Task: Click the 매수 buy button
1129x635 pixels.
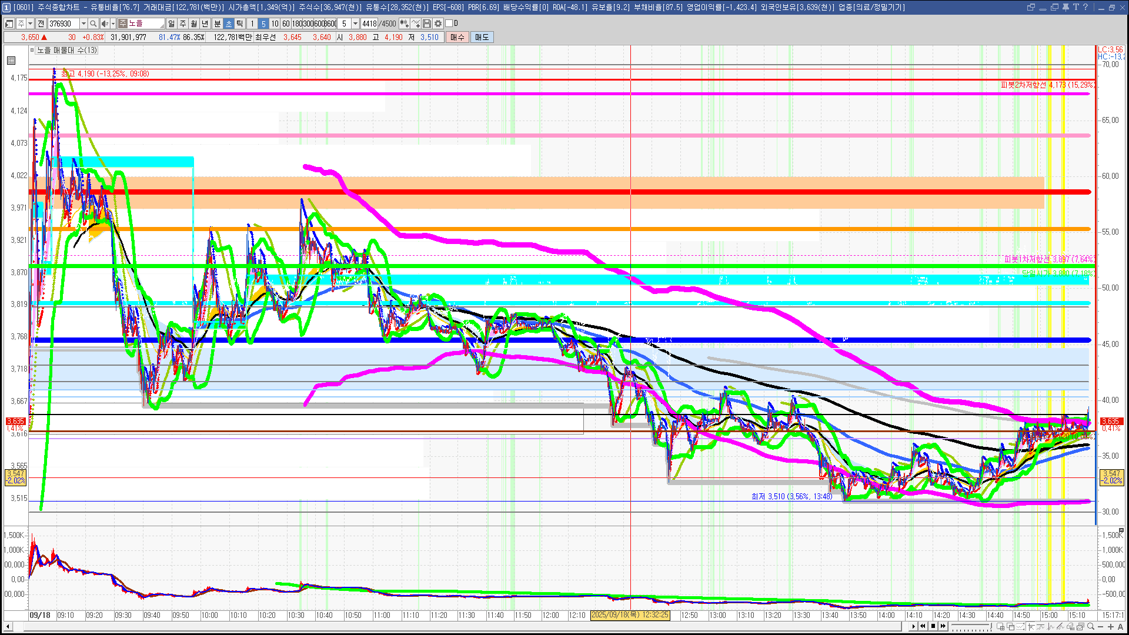Action: 457,37
